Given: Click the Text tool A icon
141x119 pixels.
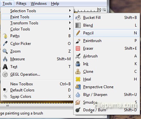Looking at the screenshot, I should click(x=5, y=67).
